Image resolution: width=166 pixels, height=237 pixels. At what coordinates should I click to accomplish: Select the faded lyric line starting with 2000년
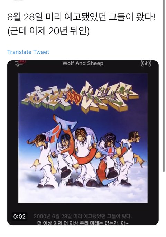[x=83, y=216]
